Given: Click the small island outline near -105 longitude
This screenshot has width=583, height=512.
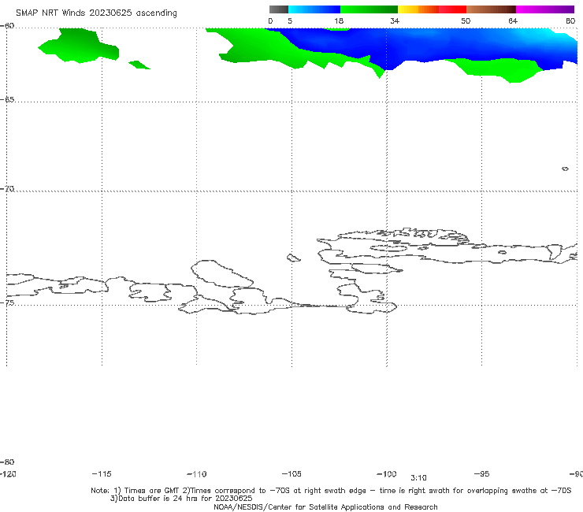Looking at the screenshot, I should (293, 258).
